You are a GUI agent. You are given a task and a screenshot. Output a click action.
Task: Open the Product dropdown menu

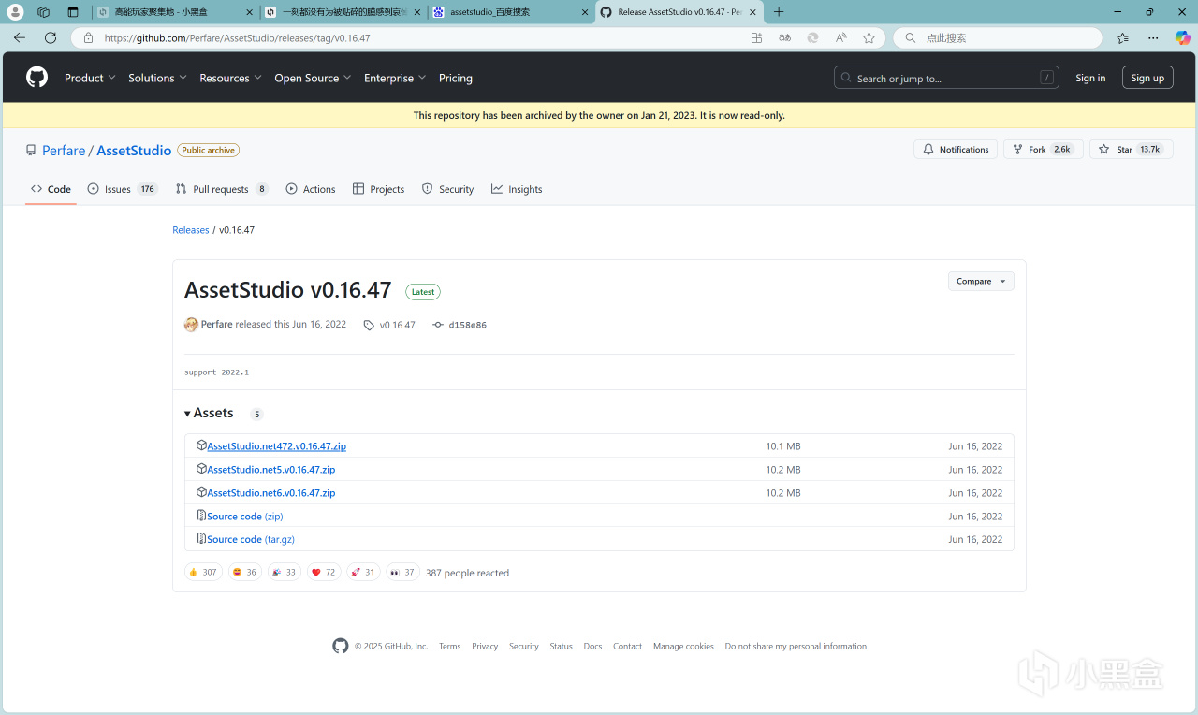coord(90,78)
